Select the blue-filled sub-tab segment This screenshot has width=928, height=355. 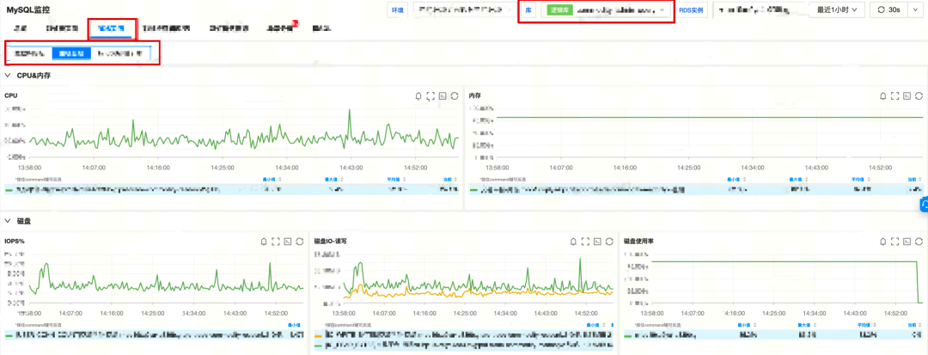point(71,53)
